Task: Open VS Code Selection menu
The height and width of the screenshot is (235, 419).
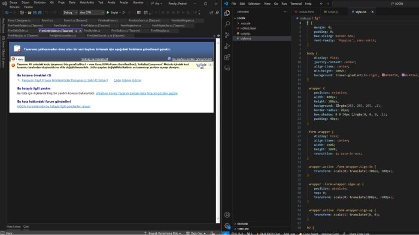Action: (254, 4)
